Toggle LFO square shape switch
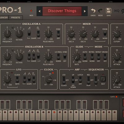Screen dimensions: 124x124 point(34,79)
